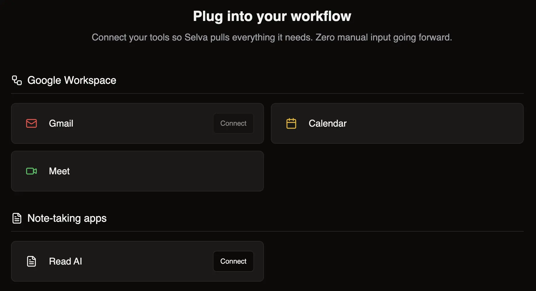Select the Note-taking apps section header

tap(67, 218)
